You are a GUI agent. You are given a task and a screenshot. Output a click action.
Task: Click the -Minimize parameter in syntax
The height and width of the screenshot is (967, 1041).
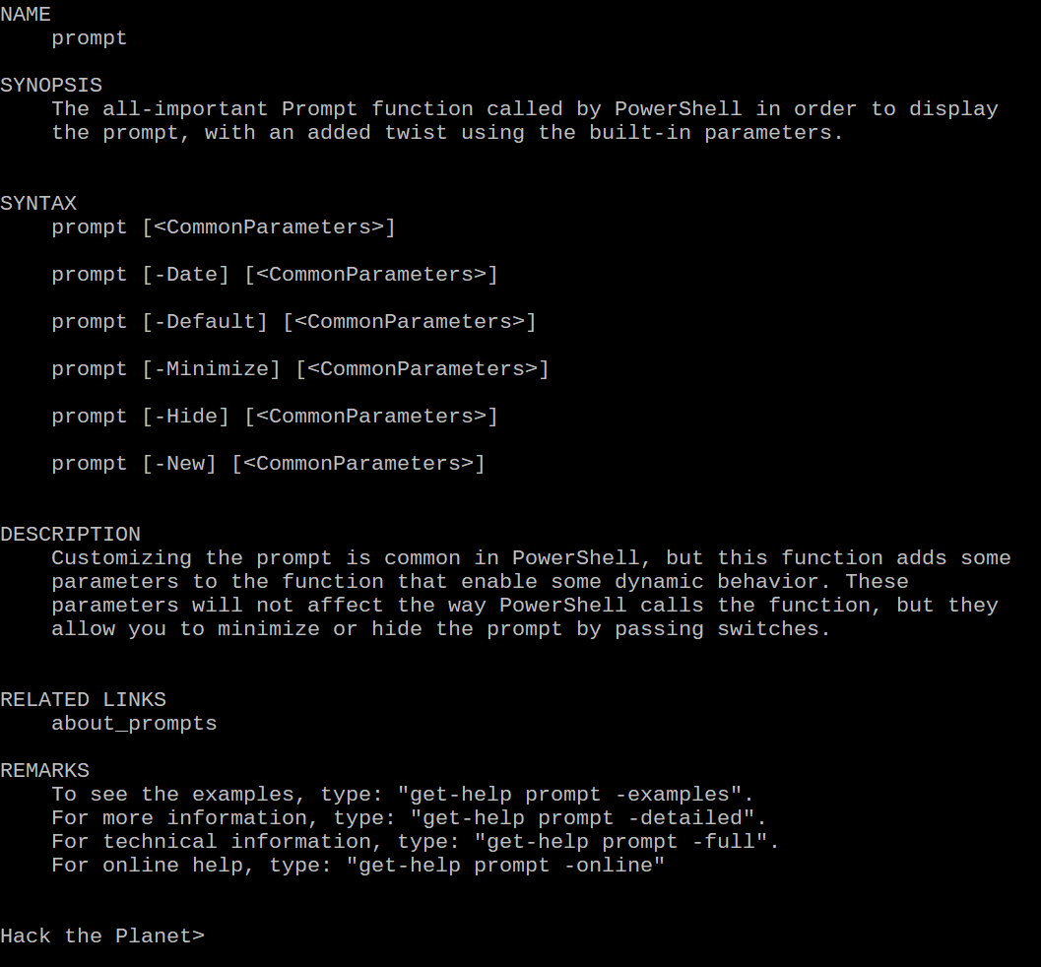(211, 369)
